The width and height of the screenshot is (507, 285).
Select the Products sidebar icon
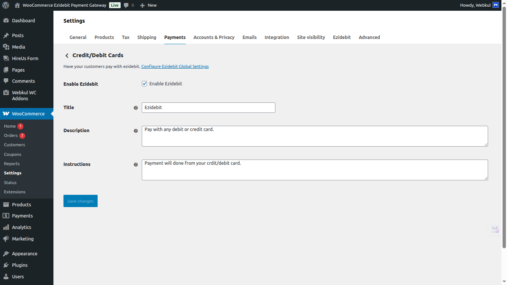click(x=6, y=204)
